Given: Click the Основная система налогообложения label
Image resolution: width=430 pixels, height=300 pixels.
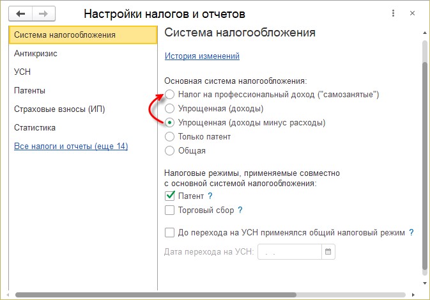Looking at the screenshot, I should point(236,81).
